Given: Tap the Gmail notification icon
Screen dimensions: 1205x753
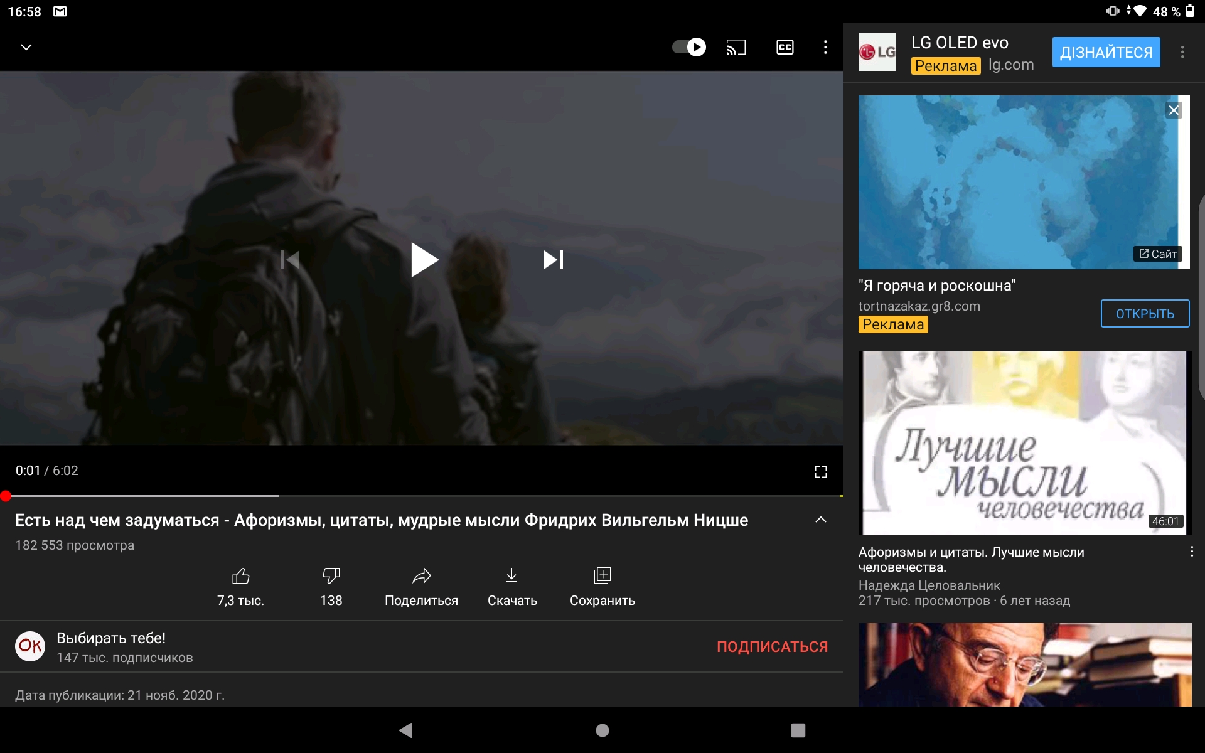Looking at the screenshot, I should coord(60,11).
